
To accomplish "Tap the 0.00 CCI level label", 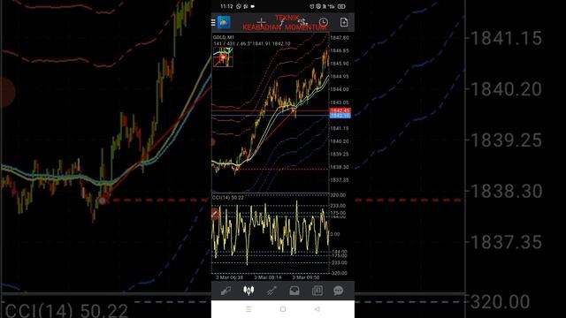I will coord(335,234).
